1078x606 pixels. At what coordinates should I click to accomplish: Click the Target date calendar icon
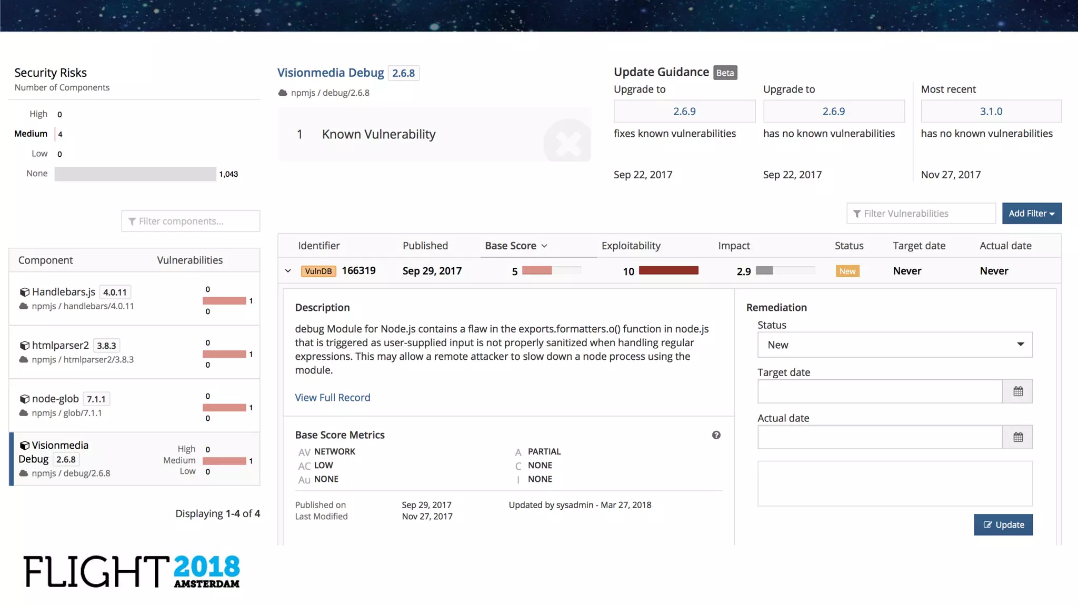pyautogui.click(x=1017, y=391)
